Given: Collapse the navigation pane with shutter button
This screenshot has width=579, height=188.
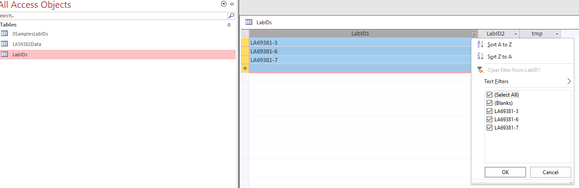Looking at the screenshot, I should click(x=232, y=4).
